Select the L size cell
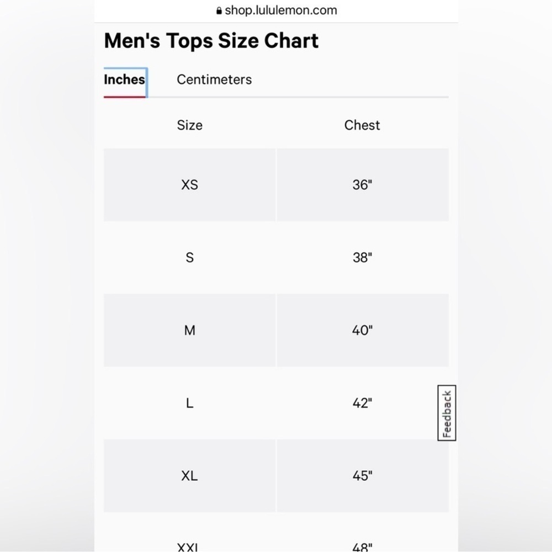Screen dimensions: 552x552 (189, 404)
